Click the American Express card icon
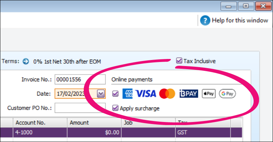 tap(128, 94)
